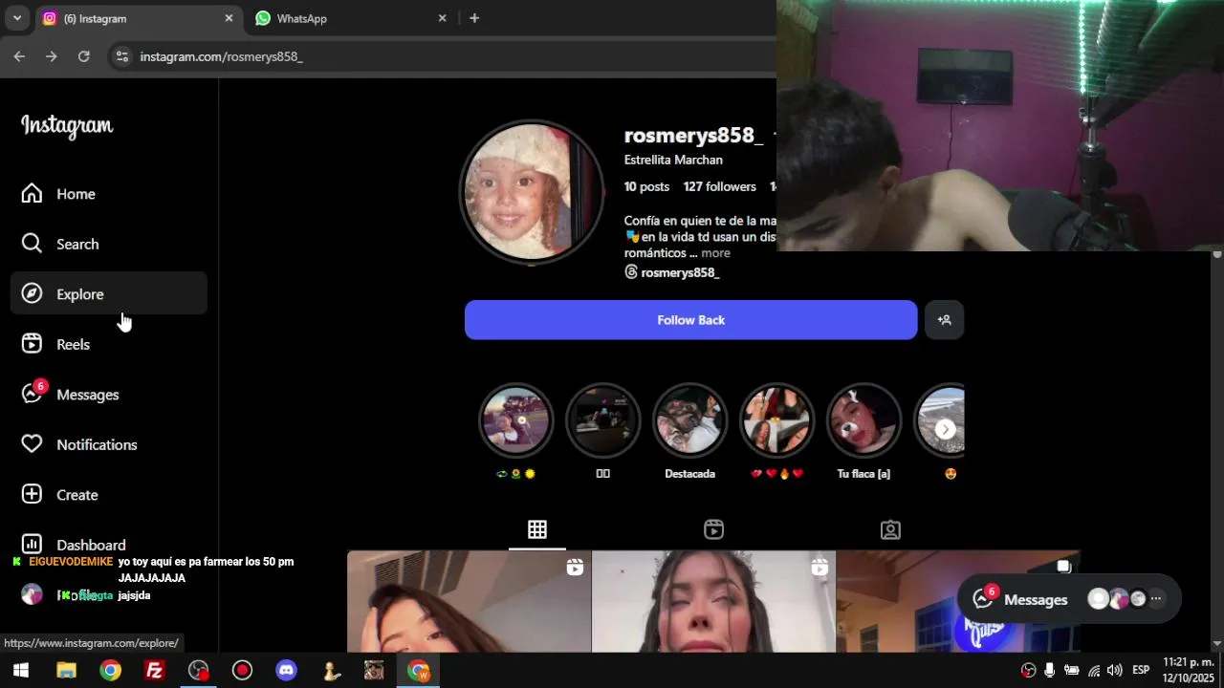Open the second reel post in the grid
This screenshot has height=688, width=1224.
713,601
